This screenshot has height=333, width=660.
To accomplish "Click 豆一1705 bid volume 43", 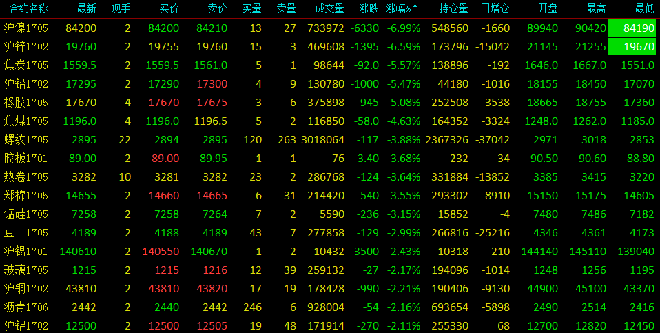I will pos(256,233).
